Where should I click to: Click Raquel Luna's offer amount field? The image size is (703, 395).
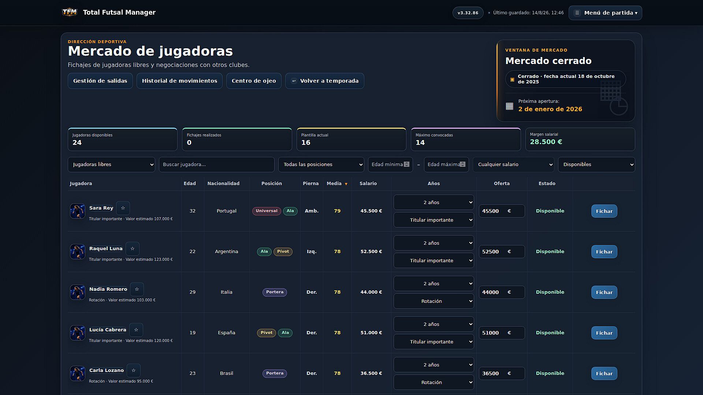pos(502,252)
